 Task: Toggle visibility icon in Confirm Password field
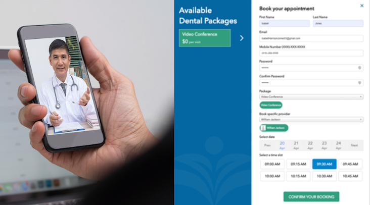(x=359, y=83)
